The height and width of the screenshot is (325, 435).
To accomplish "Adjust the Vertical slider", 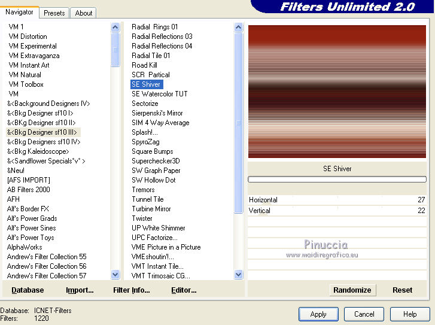I will tap(337, 211).
